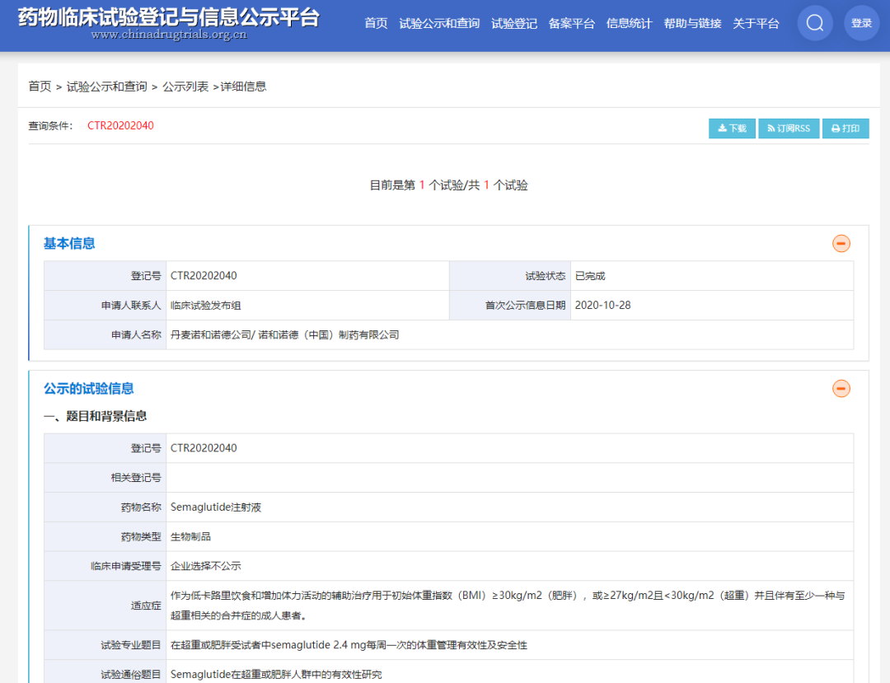Click the search magnifier icon
This screenshot has height=683, width=890.
814,23
